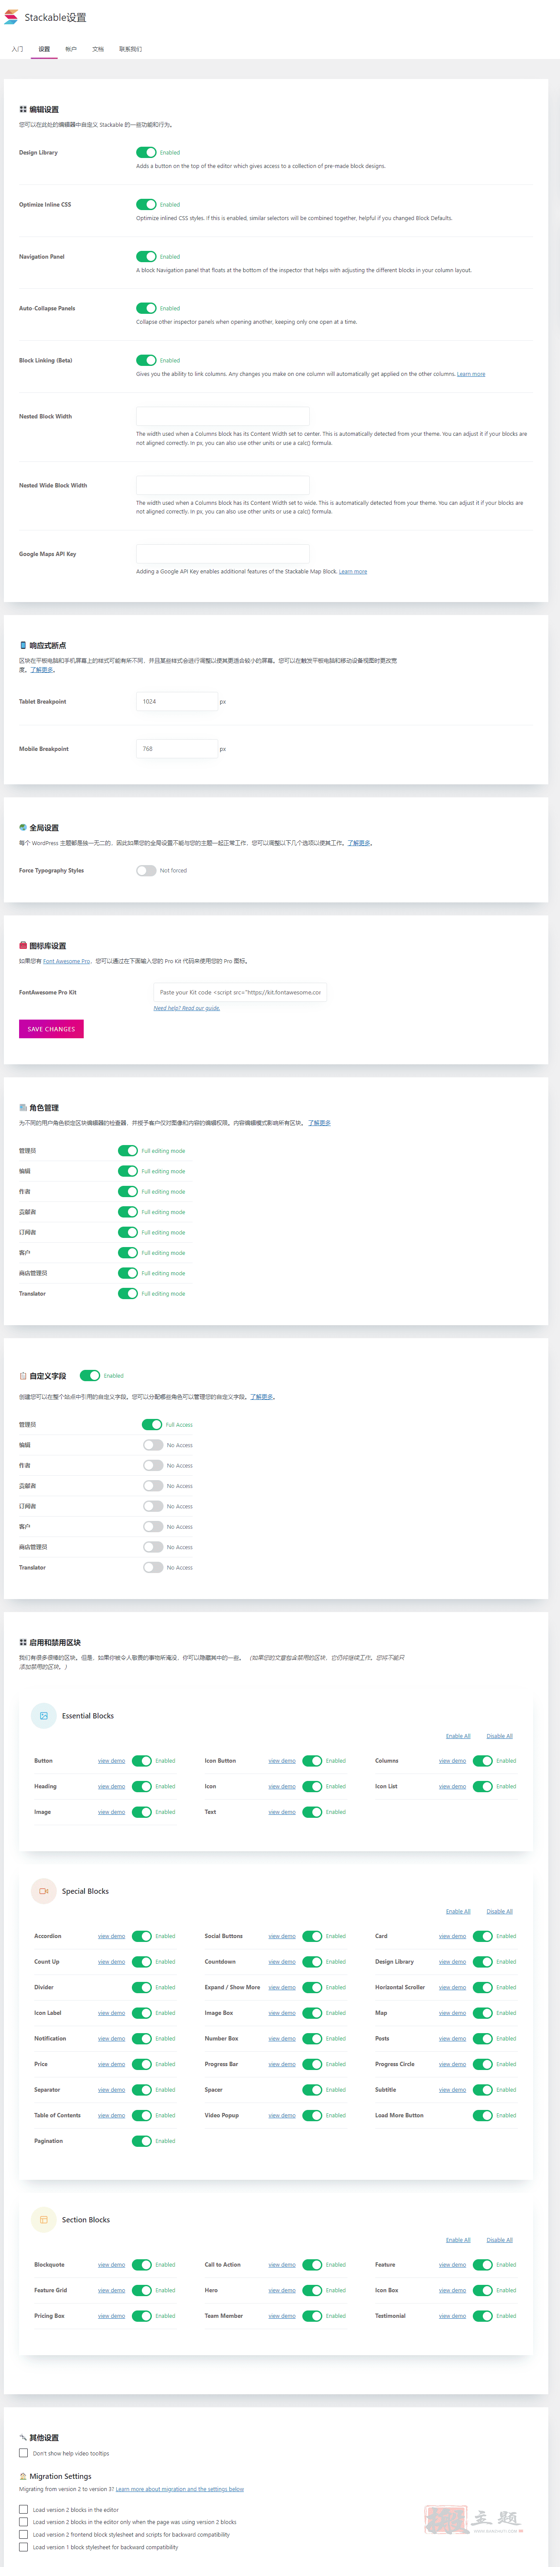This screenshot has width=560, height=2567.
Task: Toggle the custom fields Enabled switch
Action: [x=90, y=1375]
